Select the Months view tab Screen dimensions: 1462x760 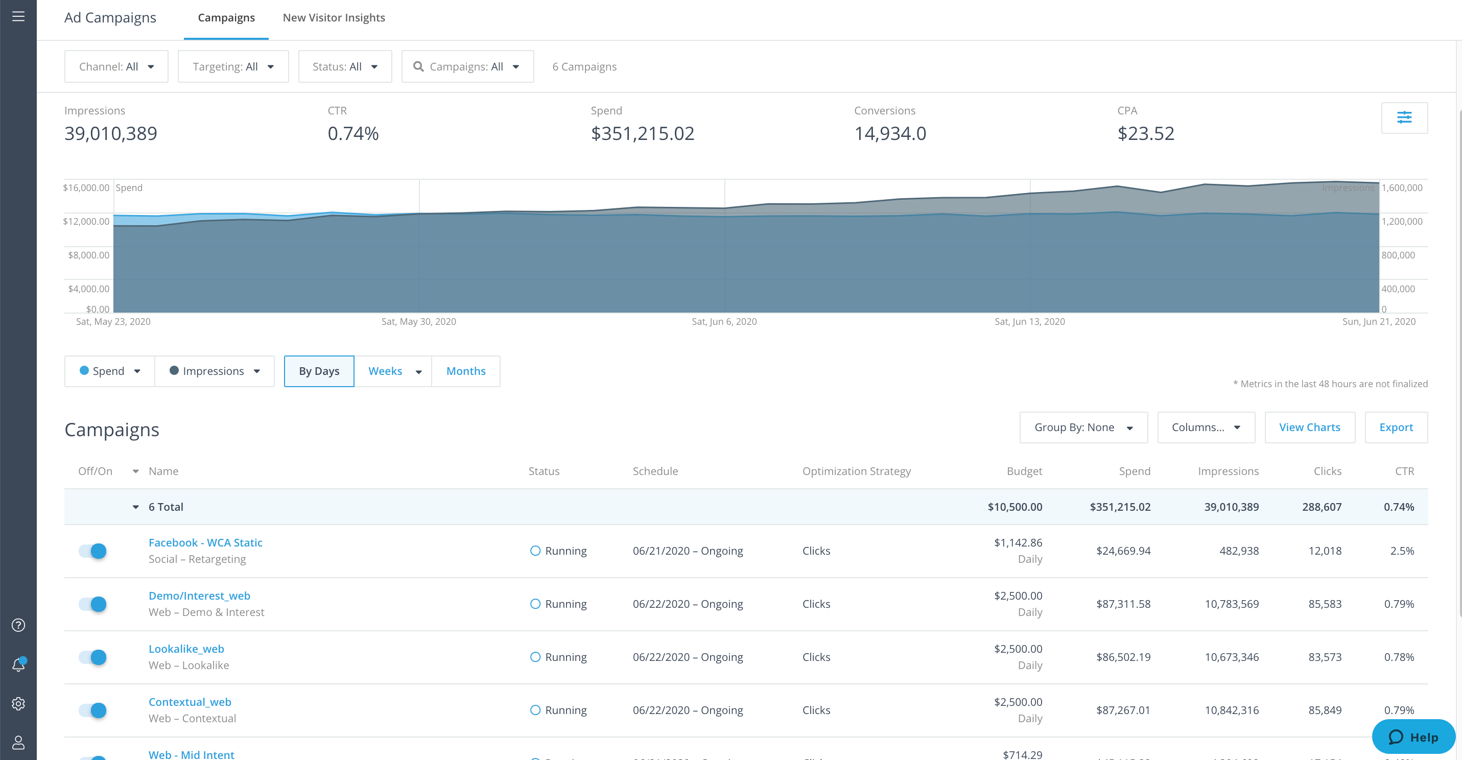click(465, 371)
